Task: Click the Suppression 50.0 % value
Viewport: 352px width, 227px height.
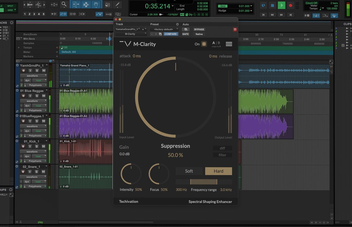Action: [175, 155]
